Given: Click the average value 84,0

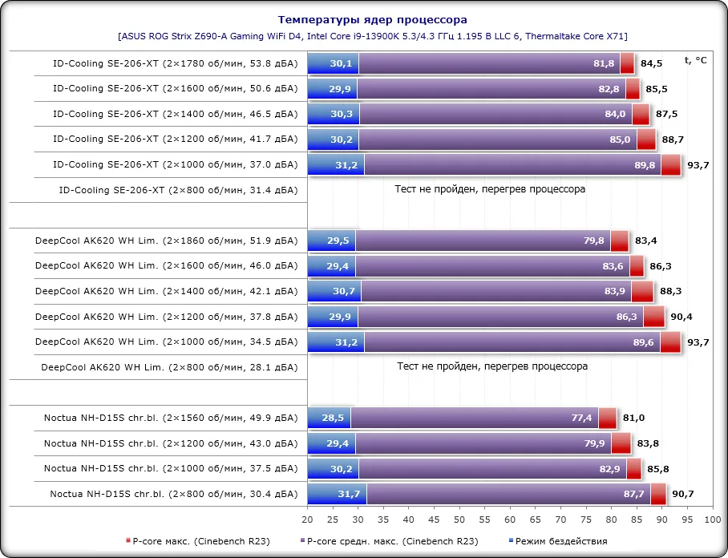Looking at the screenshot, I should coord(615,114).
